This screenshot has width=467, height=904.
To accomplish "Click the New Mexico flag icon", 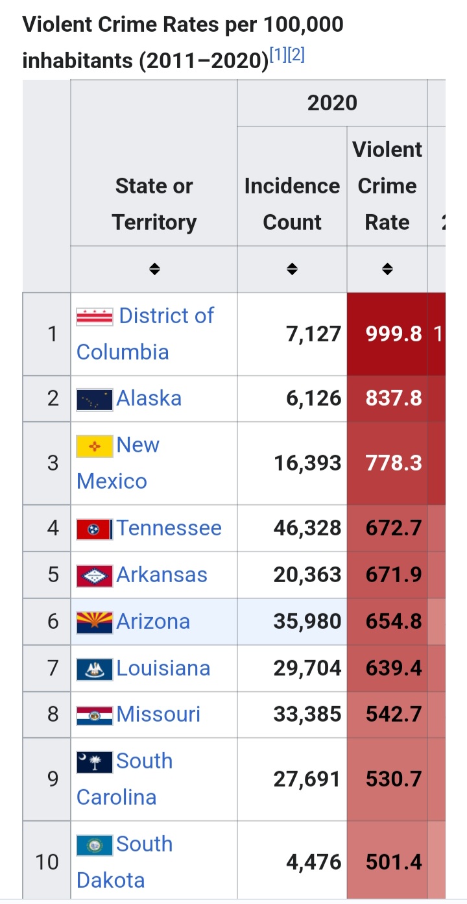I will [93, 445].
